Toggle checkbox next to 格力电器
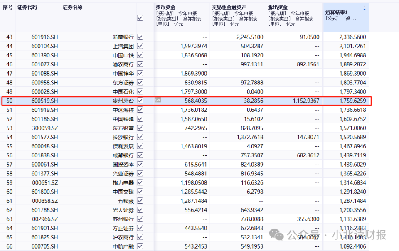The width and height of the screenshot is (399, 251). tap(140, 182)
